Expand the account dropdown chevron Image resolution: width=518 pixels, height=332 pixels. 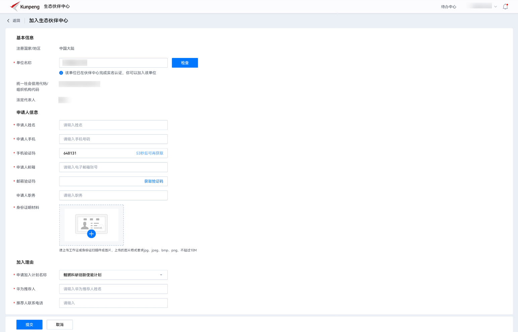tap(495, 7)
